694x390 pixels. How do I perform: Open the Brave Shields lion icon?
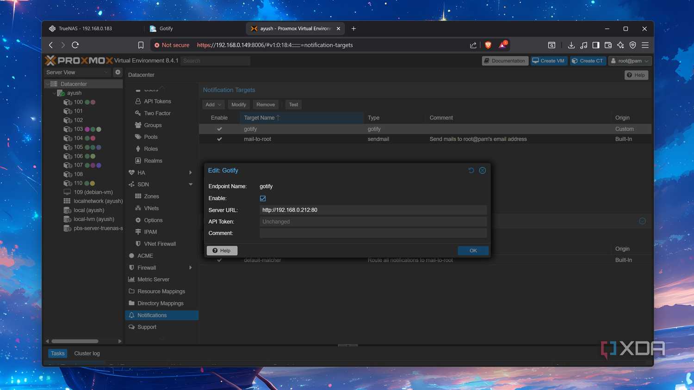coord(488,45)
